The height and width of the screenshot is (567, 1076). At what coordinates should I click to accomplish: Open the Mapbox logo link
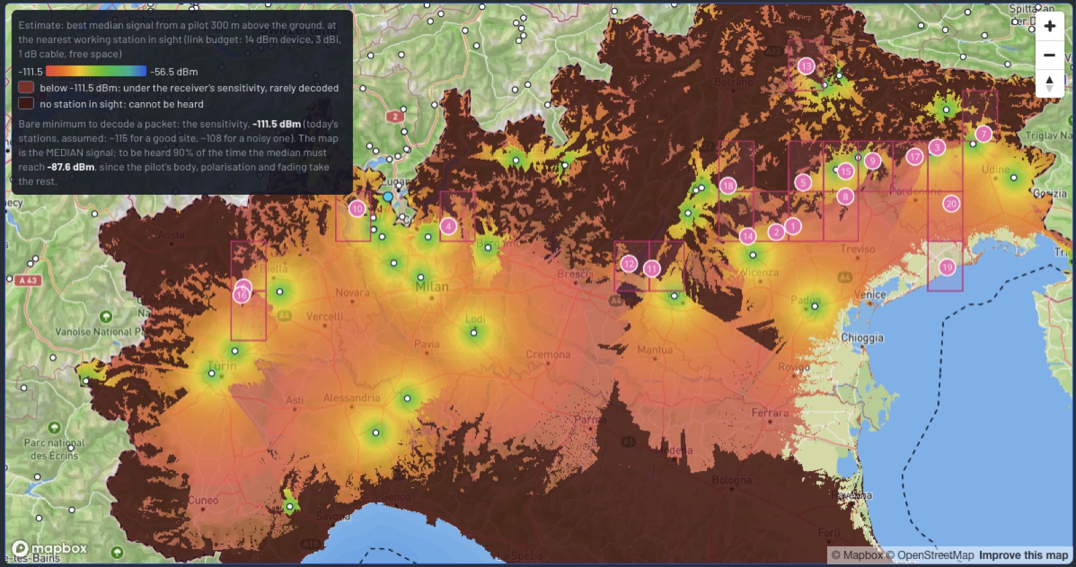click(x=50, y=548)
